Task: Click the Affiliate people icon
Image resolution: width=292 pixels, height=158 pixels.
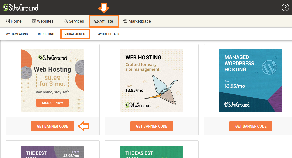Action: [x=96, y=21]
